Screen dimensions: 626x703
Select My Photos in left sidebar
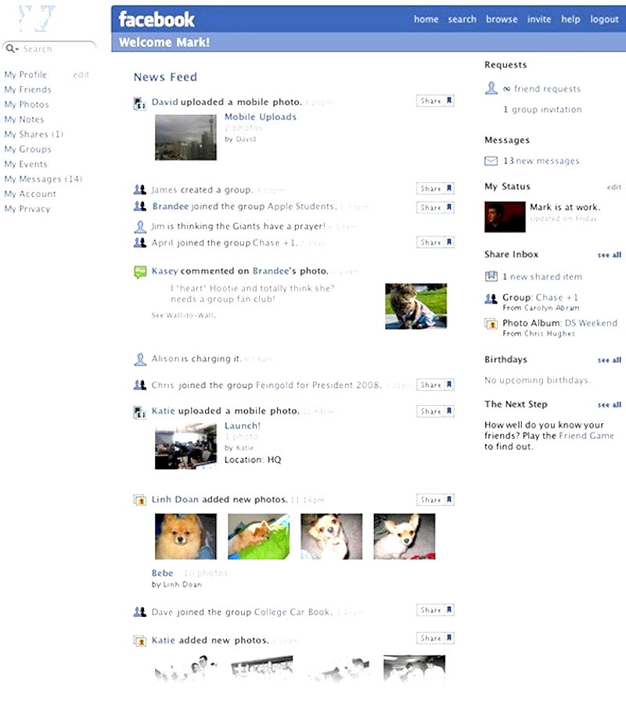(27, 105)
